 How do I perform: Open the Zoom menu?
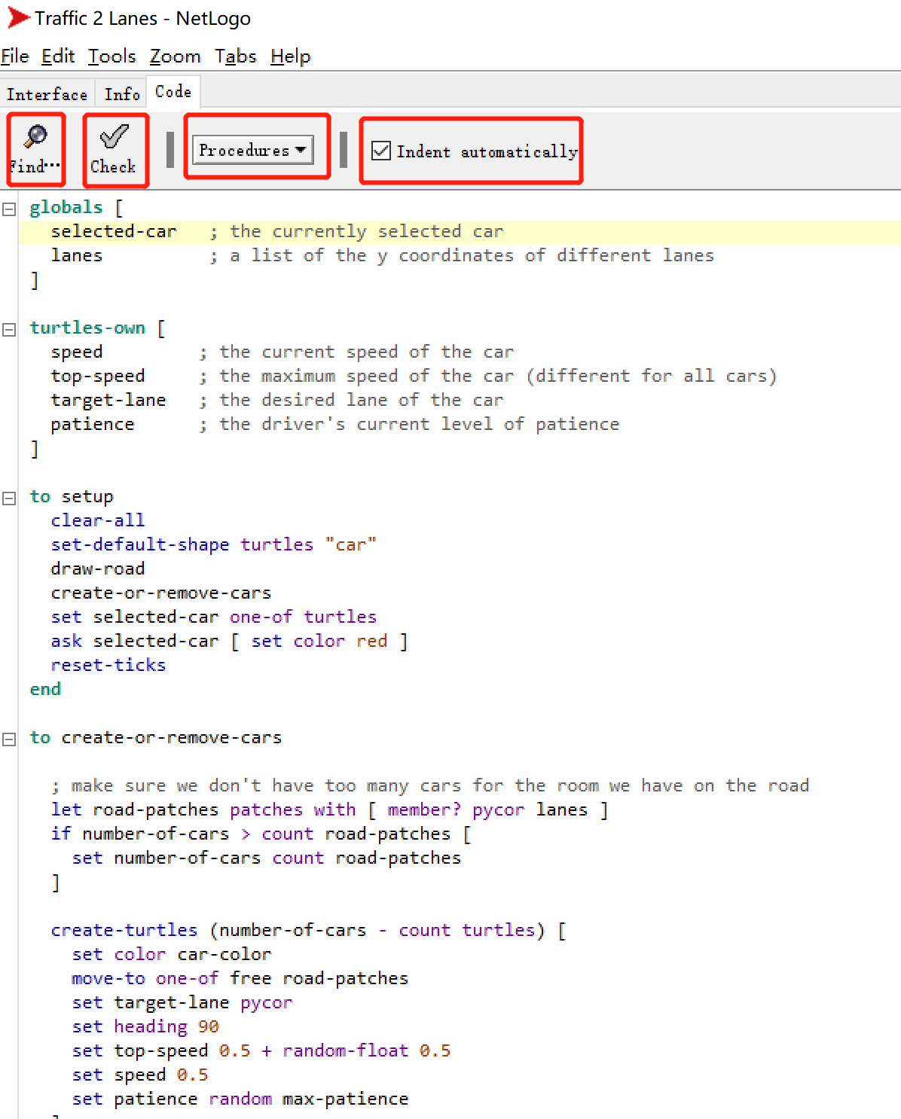click(175, 56)
